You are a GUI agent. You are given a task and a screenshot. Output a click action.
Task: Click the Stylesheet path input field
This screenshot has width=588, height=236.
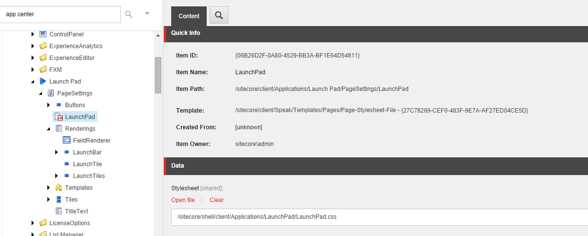coord(379,217)
